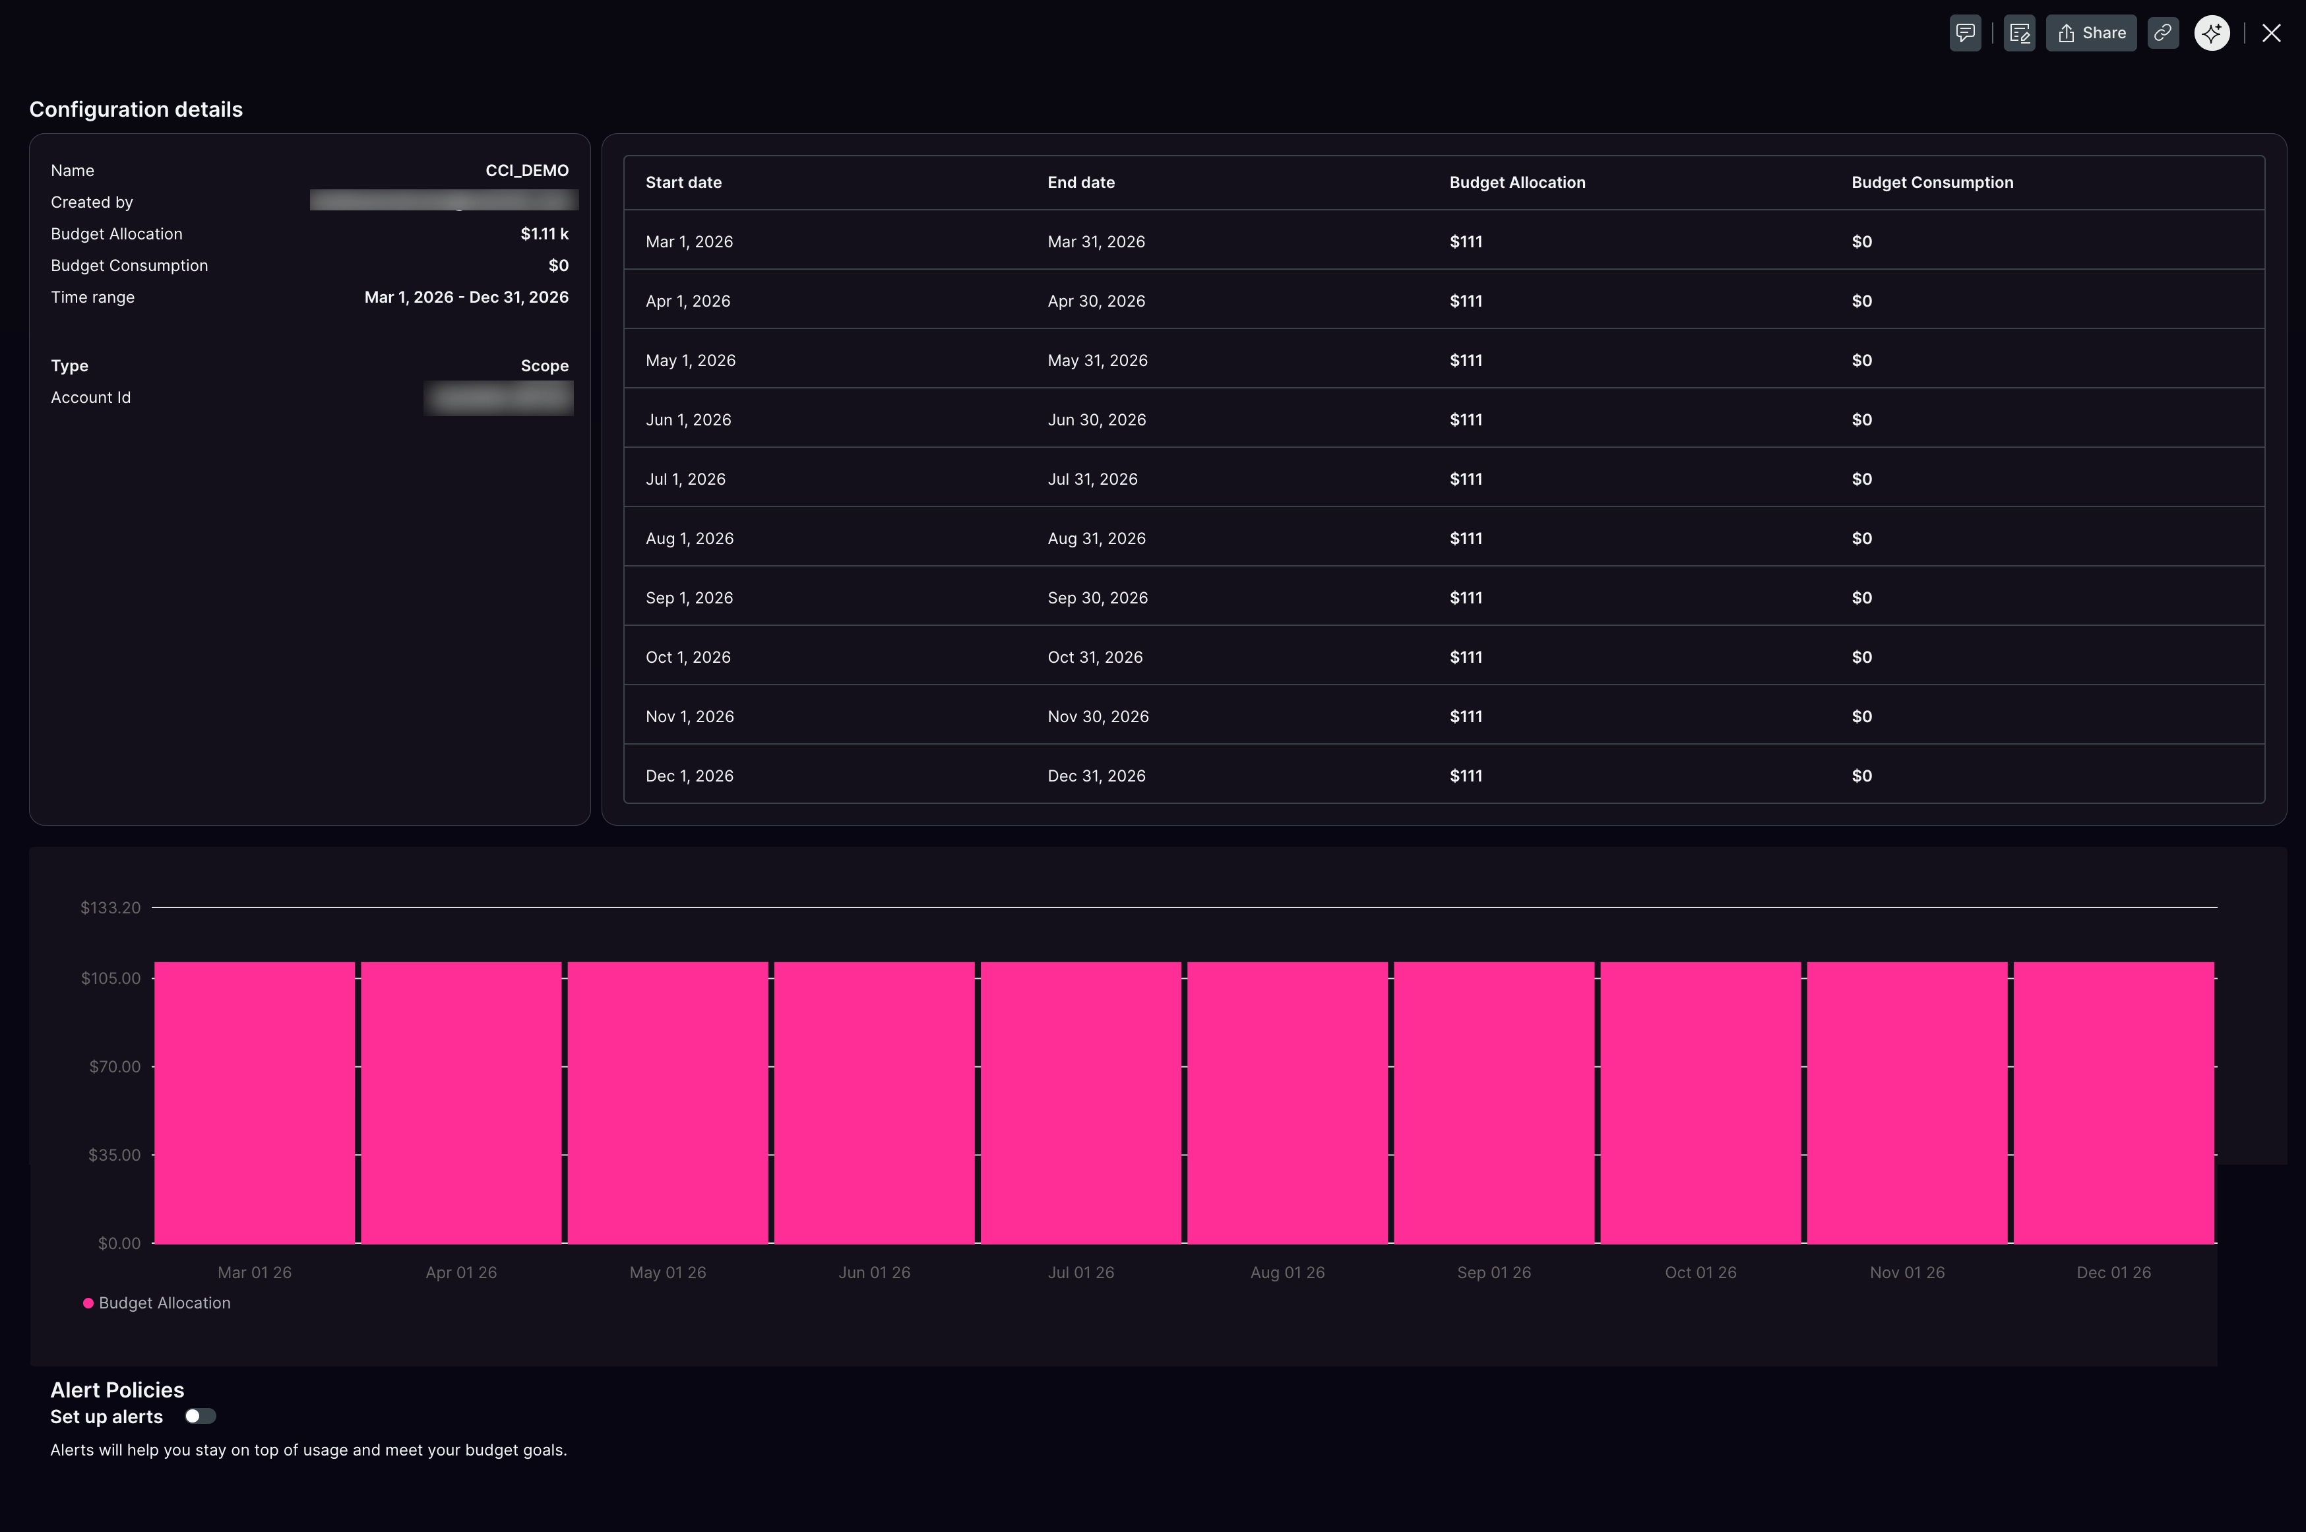Click the Configuration details heading
This screenshot has width=2306, height=1532.
(x=136, y=109)
